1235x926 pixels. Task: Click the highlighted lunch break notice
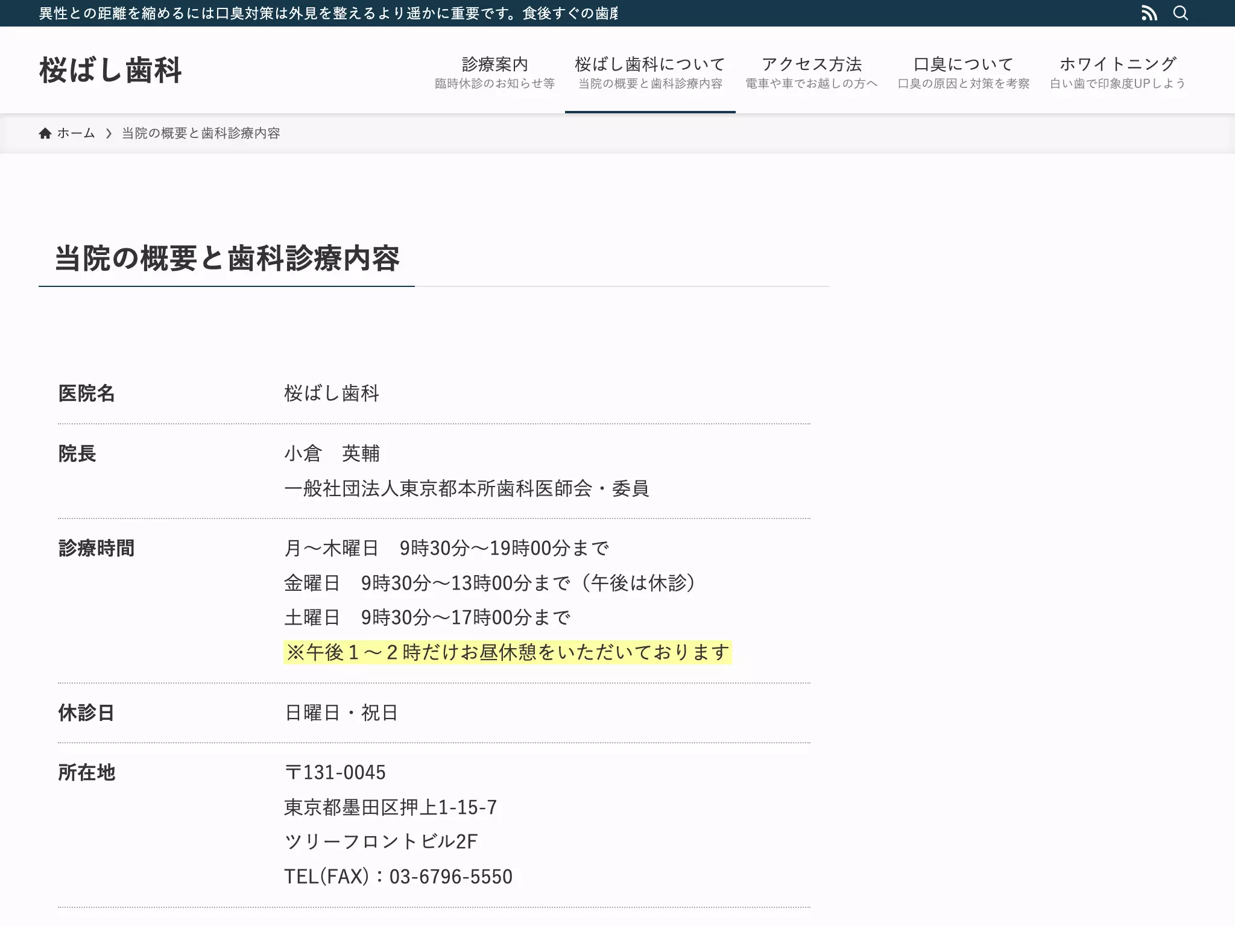pyautogui.click(x=508, y=652)
